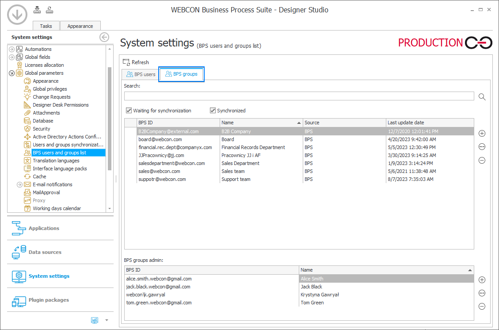Switch to the BPS users tab
The width and height of the screenshot is (499, 330).
(141, 74)
